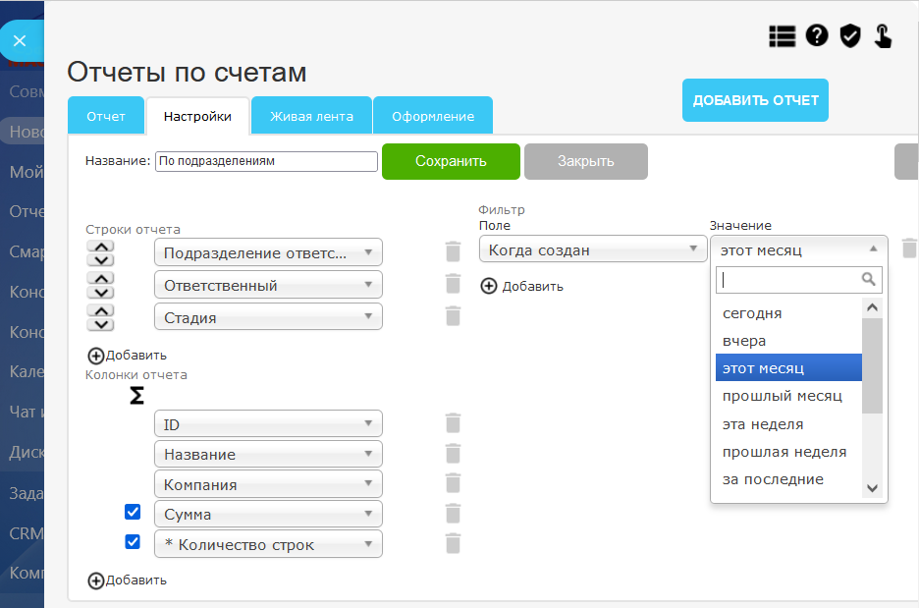Viewport: 919px width, 608px height.
Task: Open the help question mark icon
Action: click(817, 36)
